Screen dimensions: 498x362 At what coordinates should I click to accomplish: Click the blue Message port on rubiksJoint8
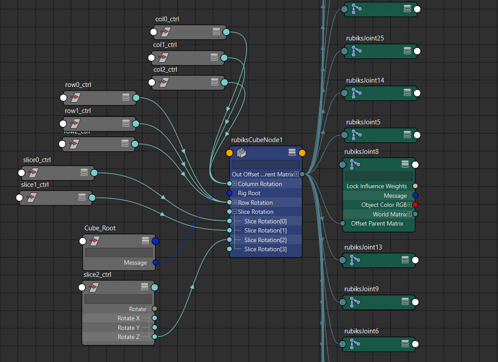coord(415,196)
